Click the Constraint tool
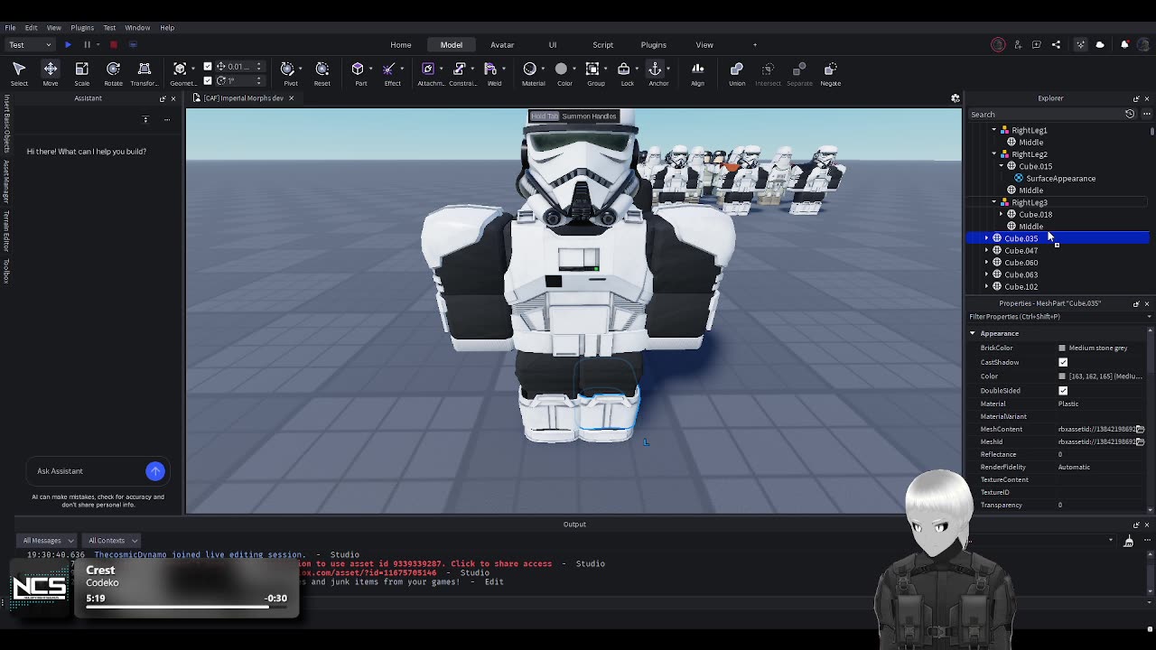1156x650 pixels. tap(462, 74)
